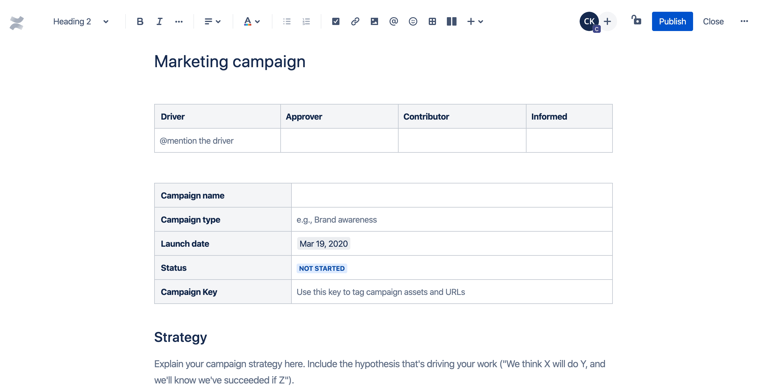Click the mention user icon
The width and height of the screenshot is (767, 391).
(393, 21)
